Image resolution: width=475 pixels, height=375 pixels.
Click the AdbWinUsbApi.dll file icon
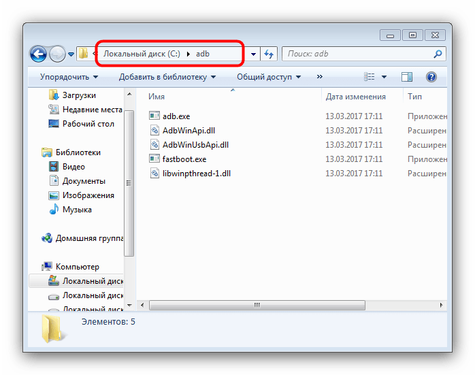(154, 144)
